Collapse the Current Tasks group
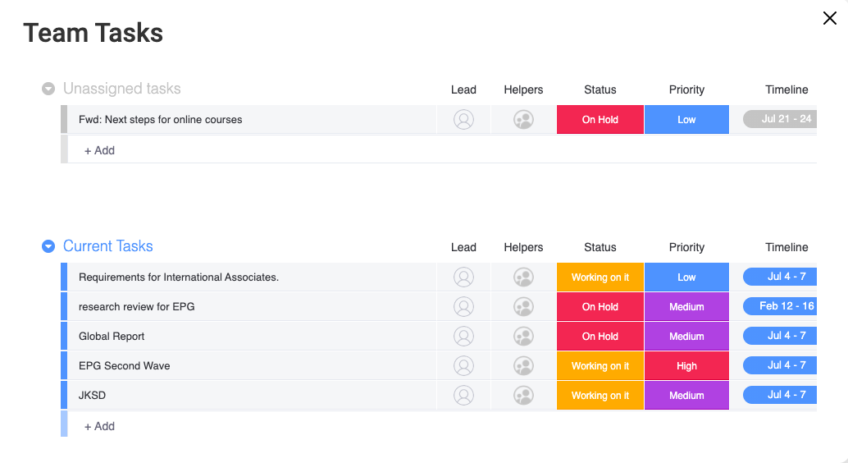Image resolution: width=848 pixels, height=463 pixels. (48, 246)
